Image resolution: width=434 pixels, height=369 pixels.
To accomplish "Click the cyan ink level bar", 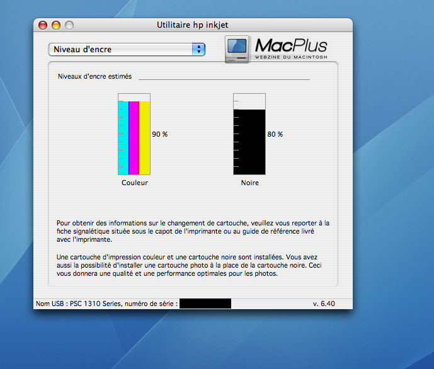I will pyautogui.click(x=123, y=138).
